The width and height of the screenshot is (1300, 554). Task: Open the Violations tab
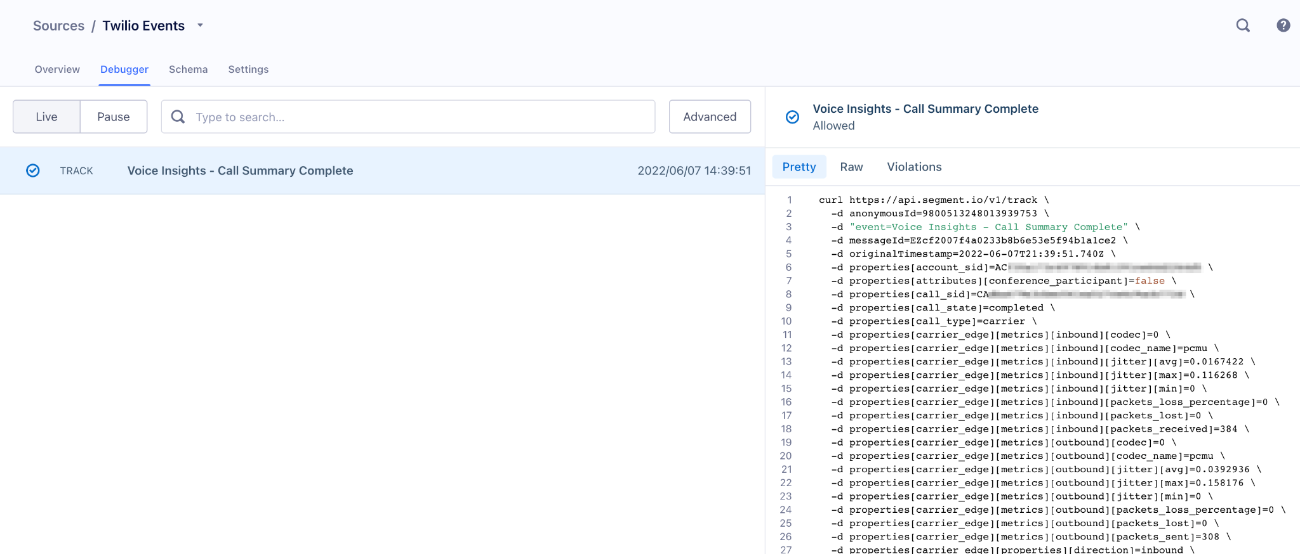(x=913, y=167)
